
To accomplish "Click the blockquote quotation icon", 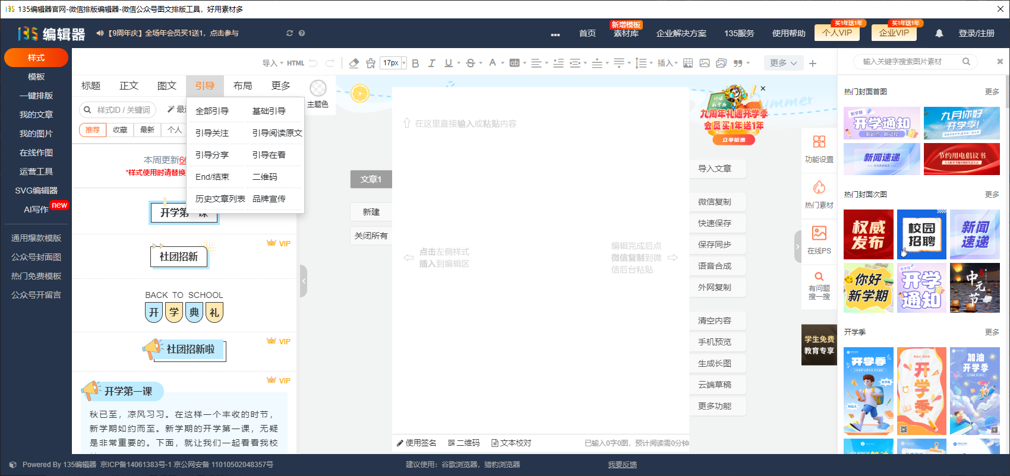I will pyautogui.click(x=738, y=63).
